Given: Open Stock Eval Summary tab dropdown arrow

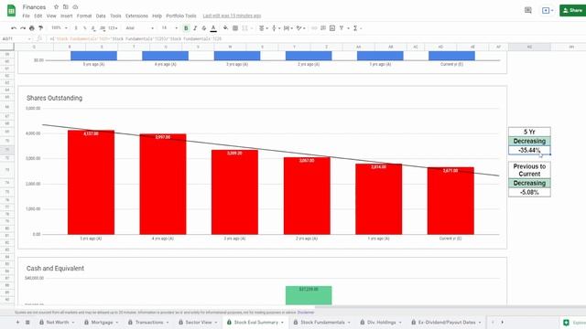Looking at the screenshot, I should pyautogui.click(x=282, y=323).
